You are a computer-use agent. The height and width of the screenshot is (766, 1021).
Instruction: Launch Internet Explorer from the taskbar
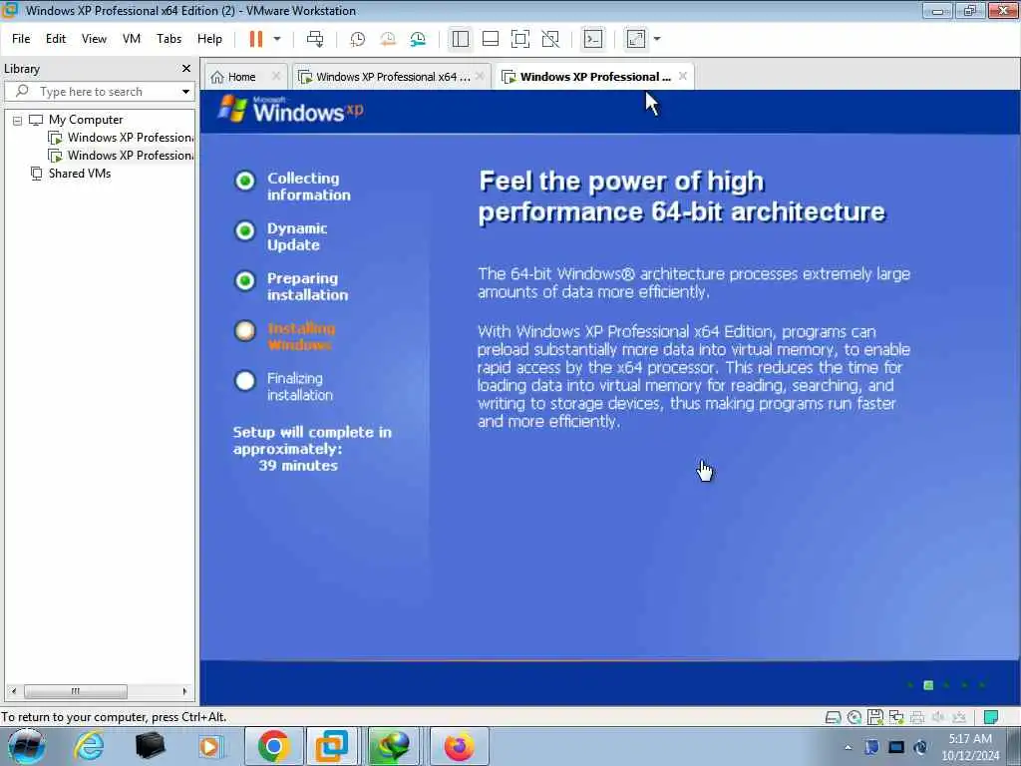(88, 746)
